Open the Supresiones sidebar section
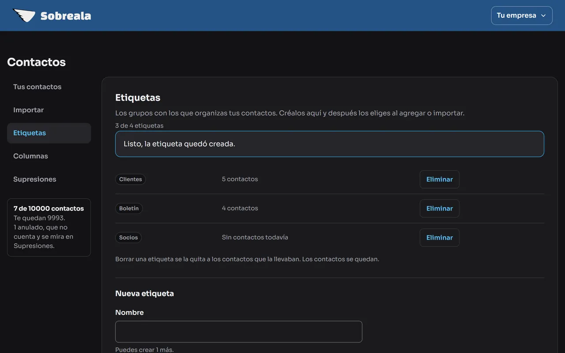The image size is (565, 353). click(x=49, y=179)
